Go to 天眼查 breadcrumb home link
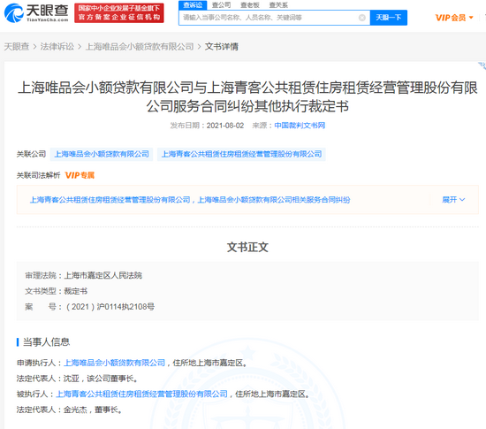The height and width of the screenshot is (429, 486). tap(17, 47)
